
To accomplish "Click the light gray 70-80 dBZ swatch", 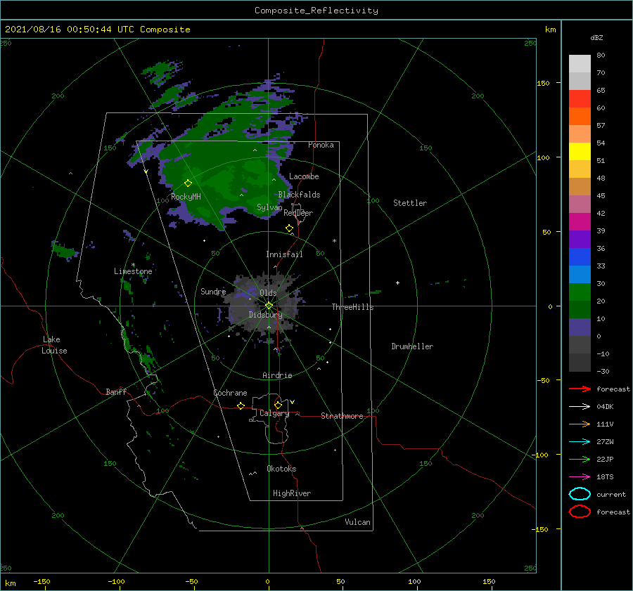I will pos(580,64).
